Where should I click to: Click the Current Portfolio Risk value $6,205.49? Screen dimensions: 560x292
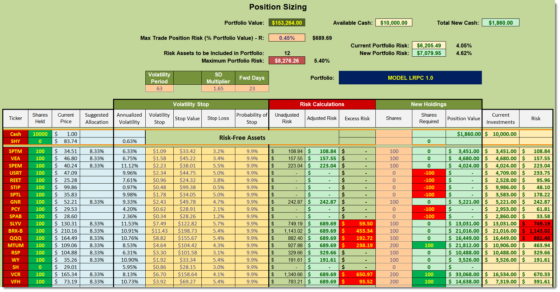(429, 45)
